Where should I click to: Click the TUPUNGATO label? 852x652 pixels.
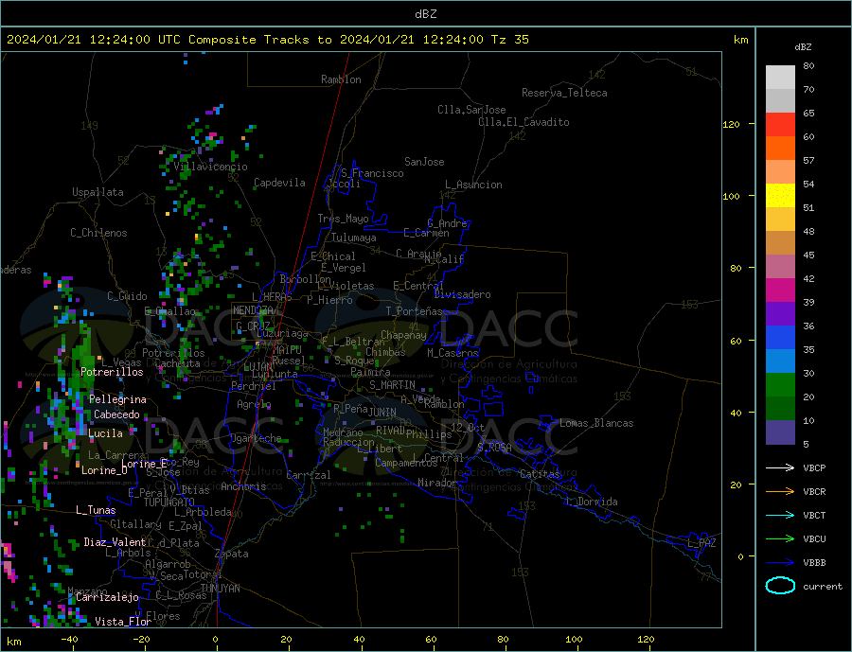pyautogui.click(x=169, y=502)
